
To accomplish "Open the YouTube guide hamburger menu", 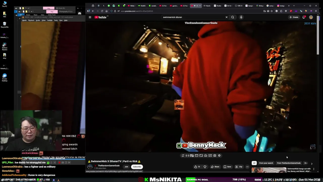I will (90, 17).
